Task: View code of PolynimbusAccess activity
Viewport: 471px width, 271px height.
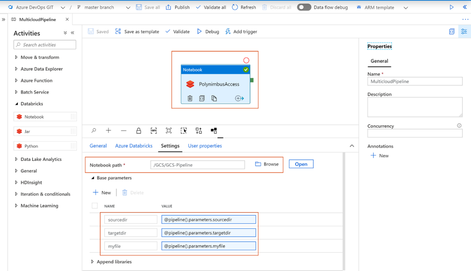Action: [x=202, y=98]
